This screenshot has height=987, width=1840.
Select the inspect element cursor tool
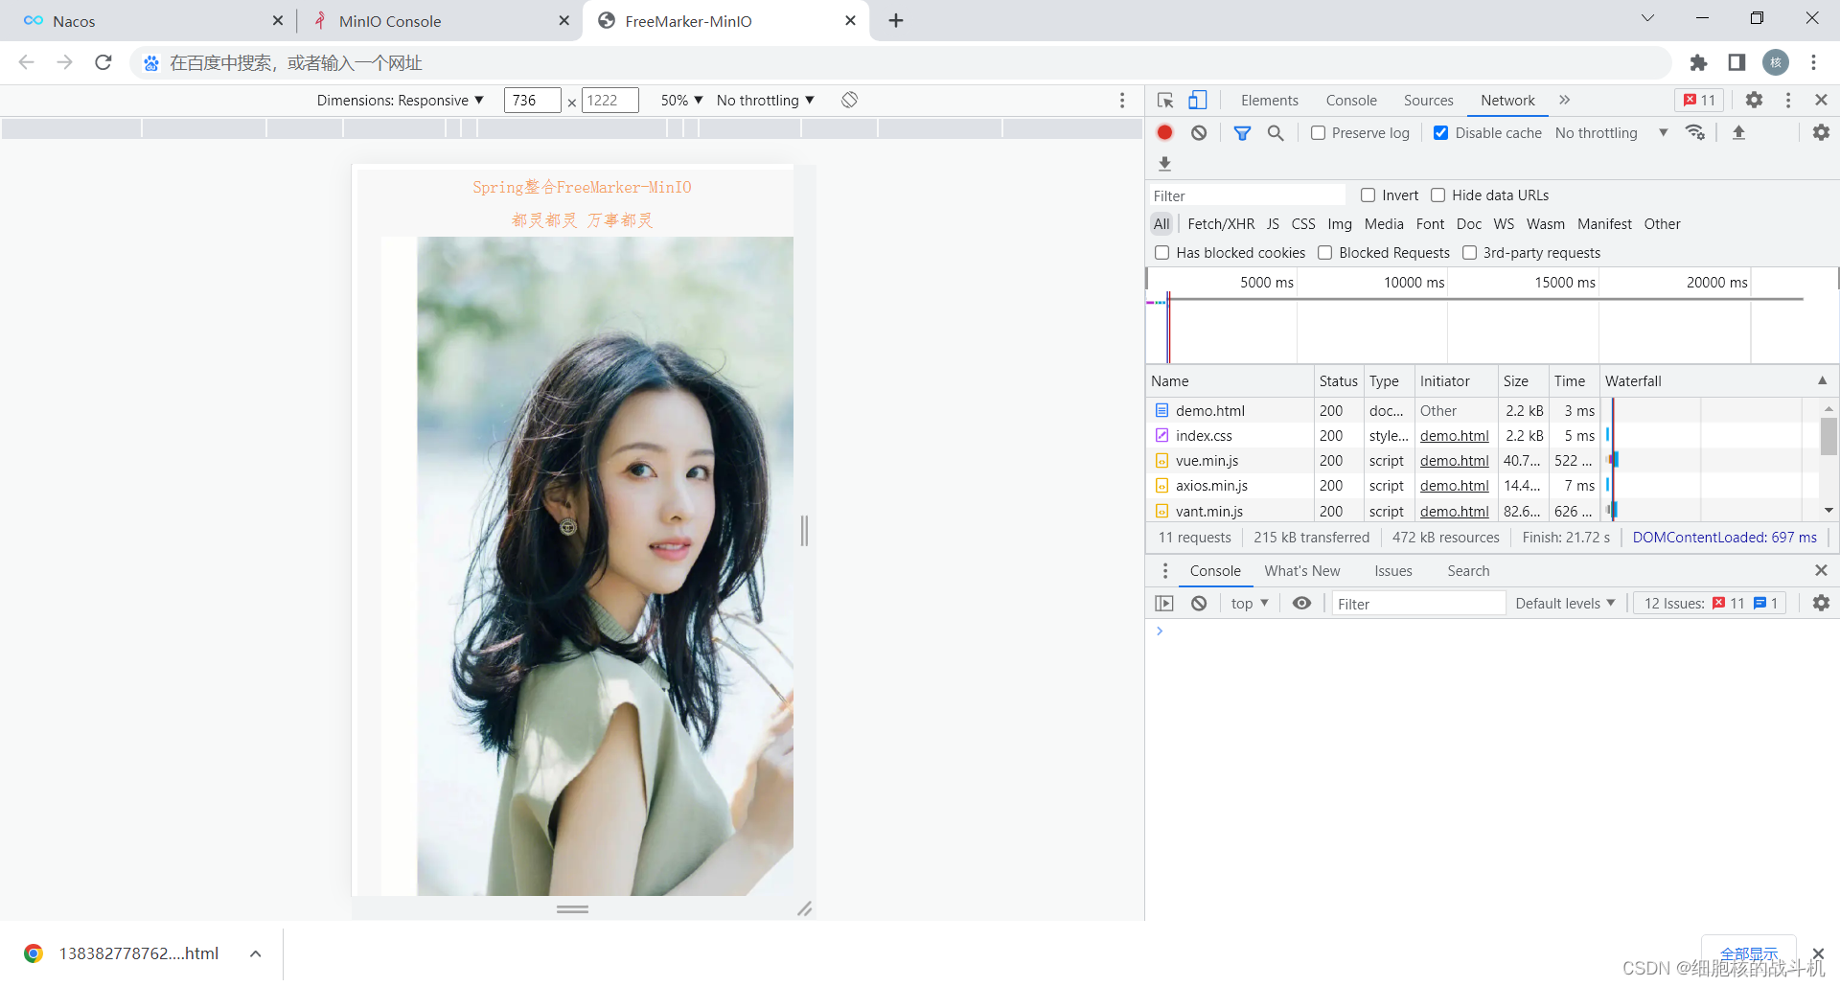1164,100
